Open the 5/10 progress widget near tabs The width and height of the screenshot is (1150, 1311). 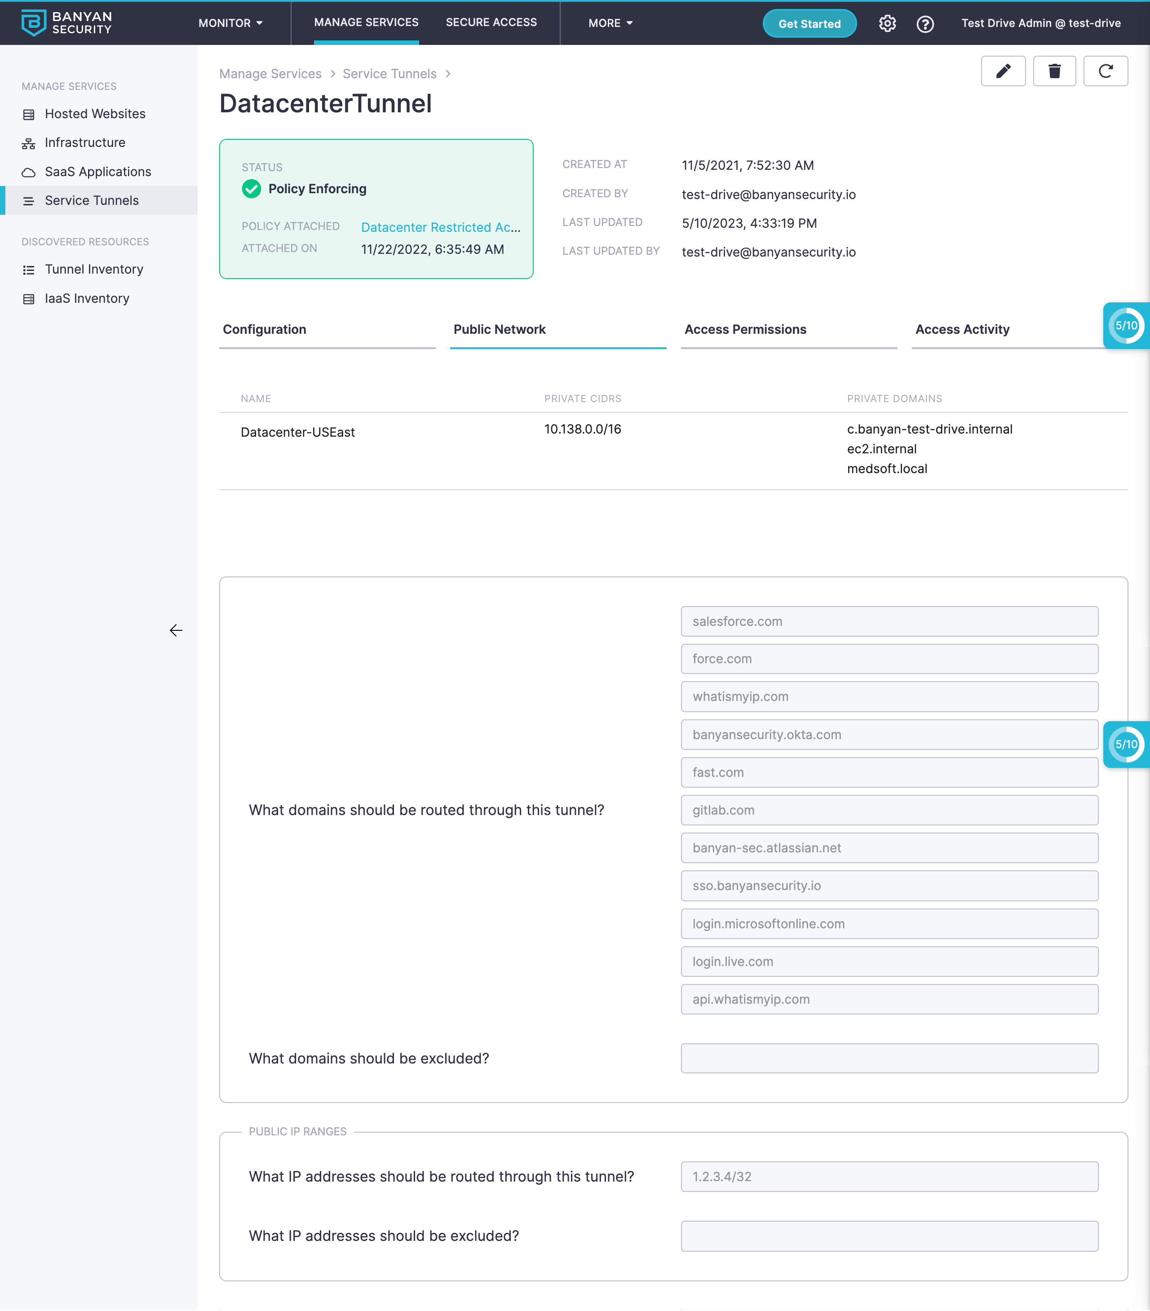[1126, 326]
